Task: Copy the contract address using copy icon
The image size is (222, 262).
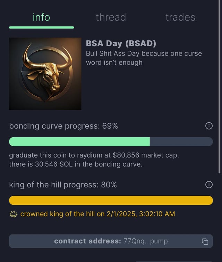Action: click(205, 242)
